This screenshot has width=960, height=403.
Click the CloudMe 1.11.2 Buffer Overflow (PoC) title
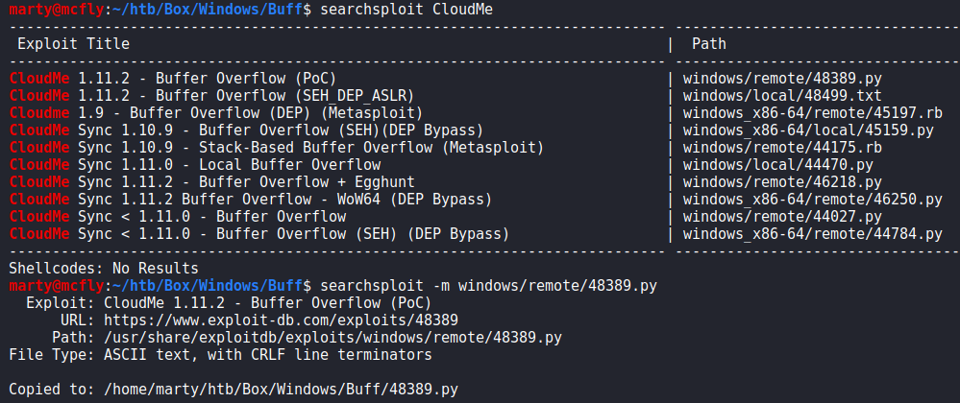point(173,78)
